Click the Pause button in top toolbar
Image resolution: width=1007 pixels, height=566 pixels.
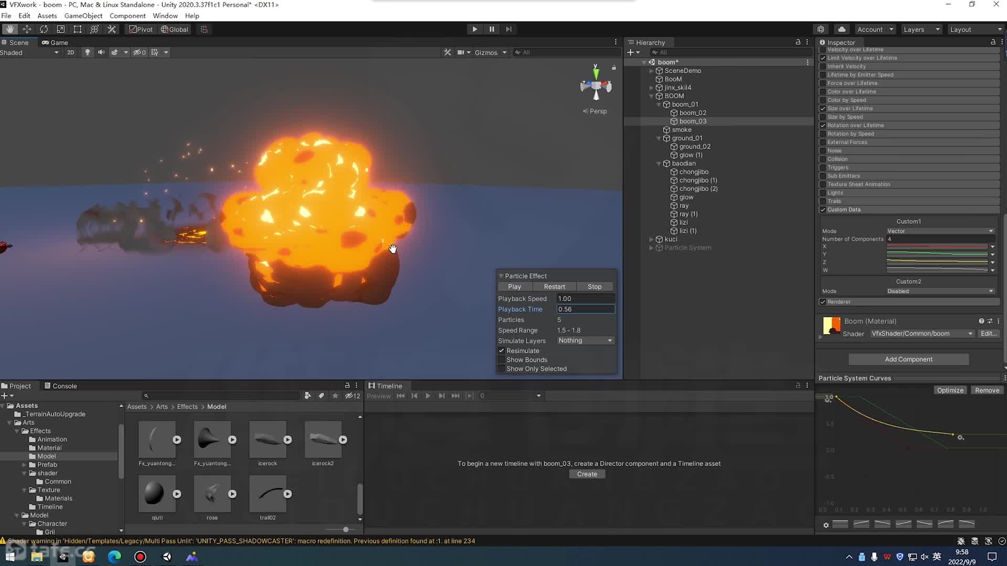[x=491, y=29]
